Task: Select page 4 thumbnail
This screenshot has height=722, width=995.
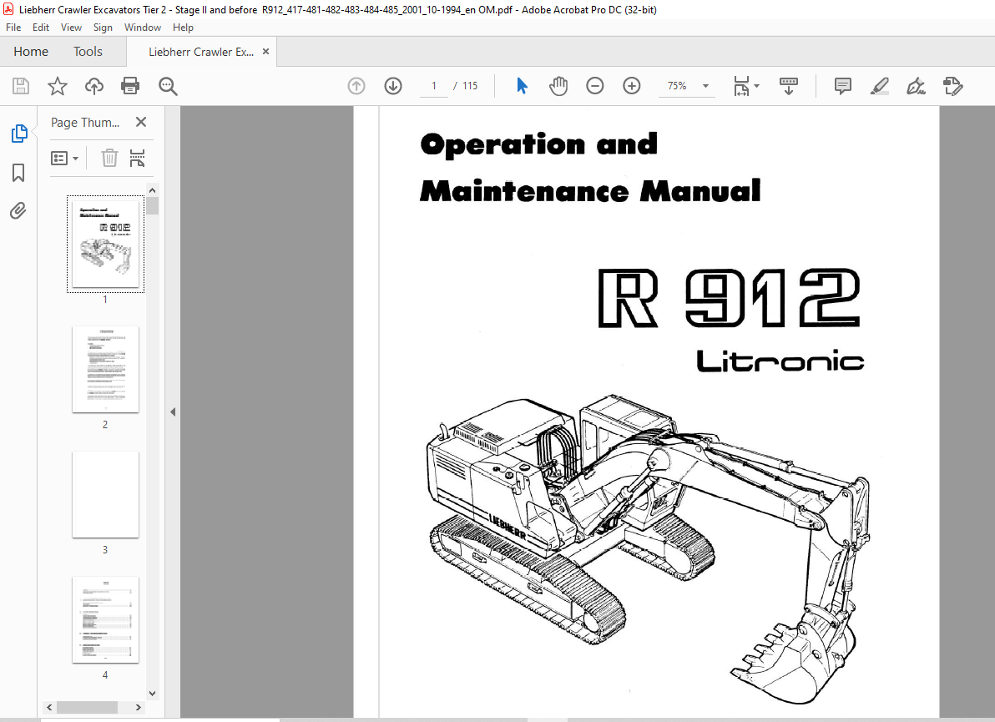Action: pos(105,620)
